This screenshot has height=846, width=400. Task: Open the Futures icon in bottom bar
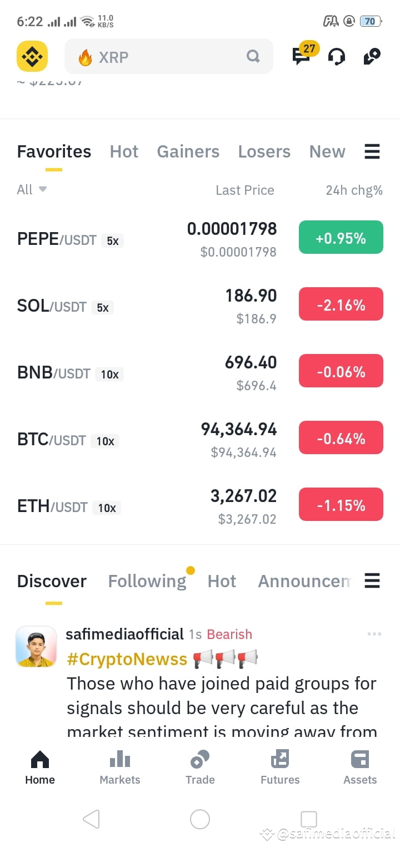click(280, 759)
